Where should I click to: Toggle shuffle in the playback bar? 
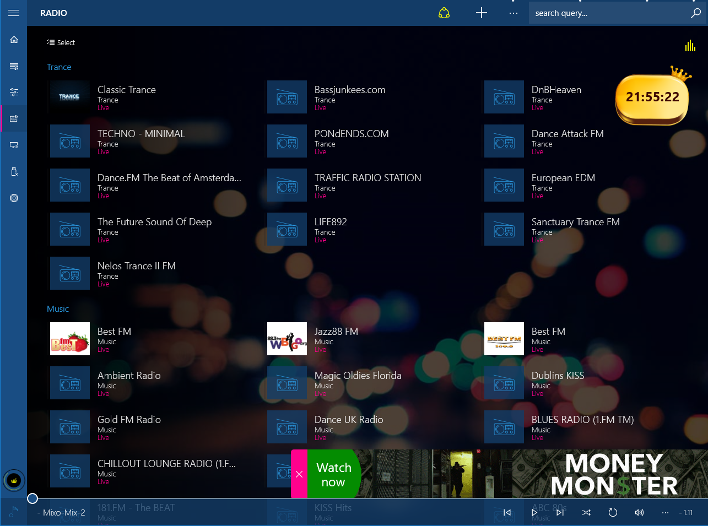pyautogui.click(x=586, y=513)
